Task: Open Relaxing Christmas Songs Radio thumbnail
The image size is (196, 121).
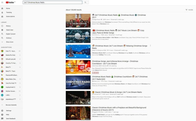Action: coord(78,52)
